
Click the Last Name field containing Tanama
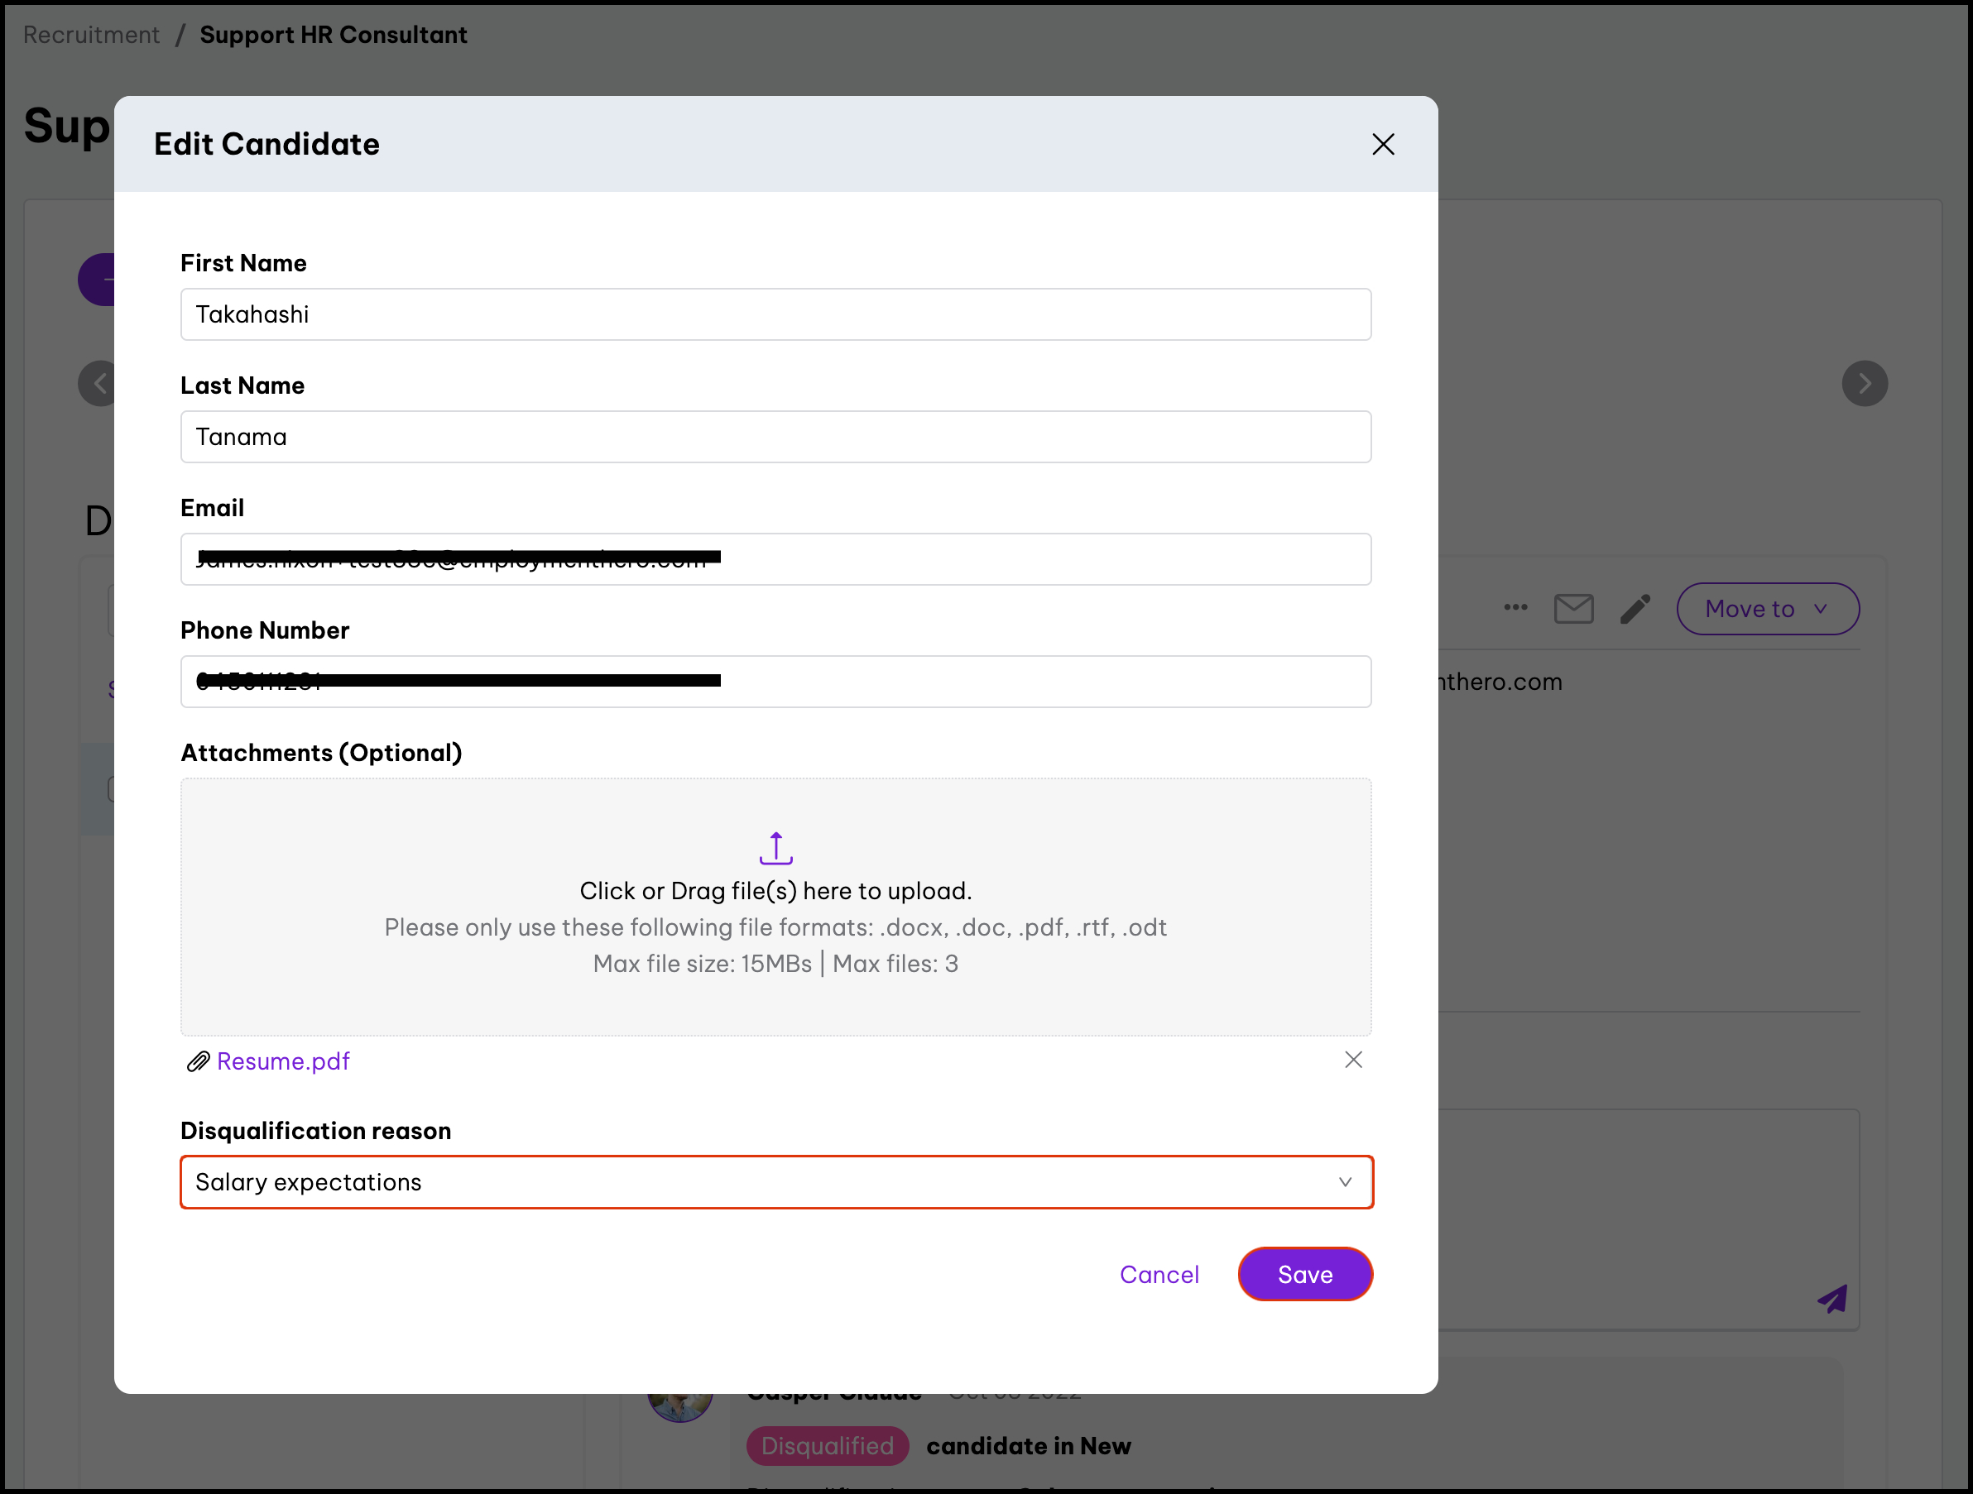click(775, 437)
